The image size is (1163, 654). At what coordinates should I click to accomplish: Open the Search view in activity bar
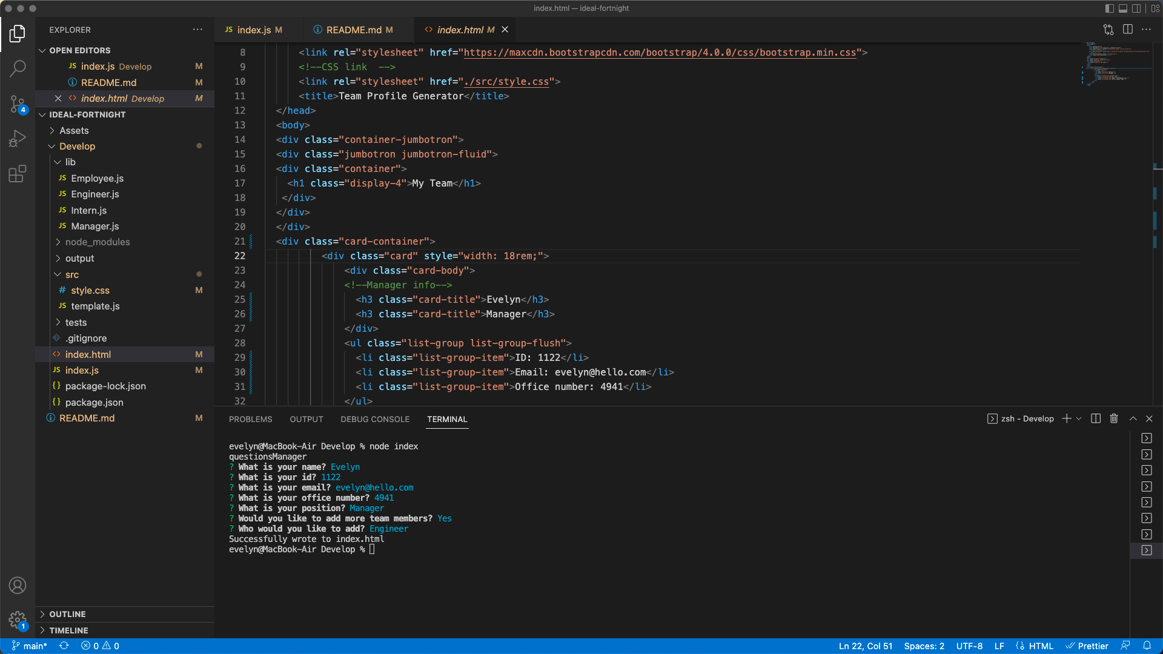click(18, 68)
